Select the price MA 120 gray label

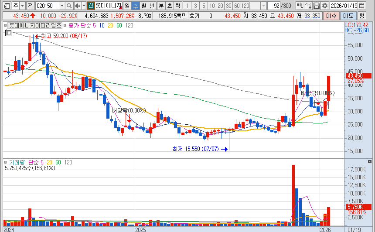click(130, 25)
